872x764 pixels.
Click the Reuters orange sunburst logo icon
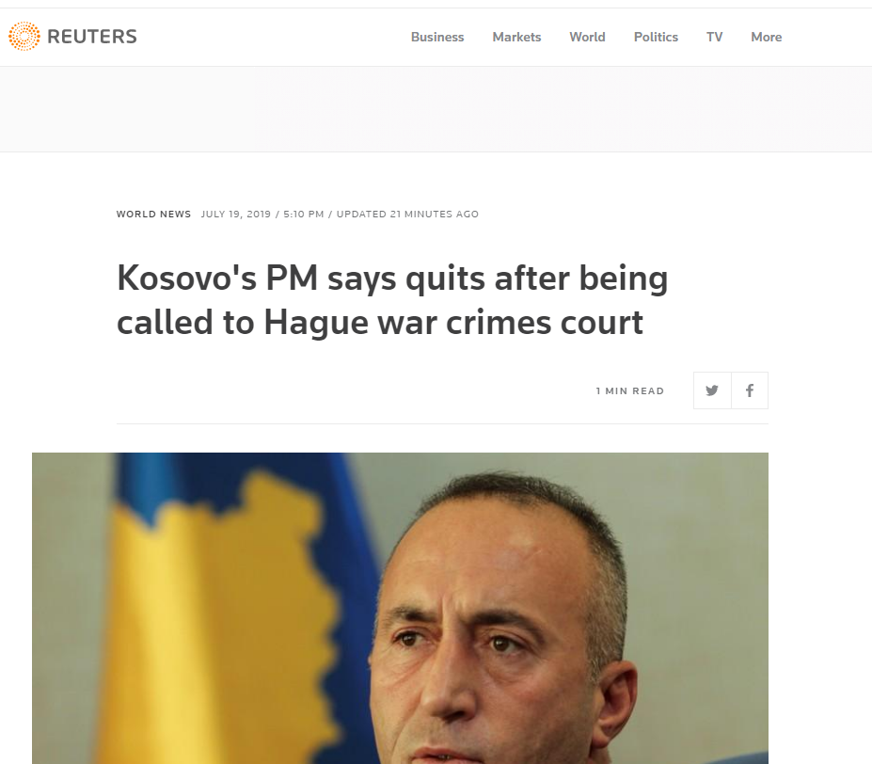click(24, 36)
